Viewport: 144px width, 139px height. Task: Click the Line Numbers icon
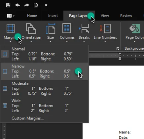[105, 28]
